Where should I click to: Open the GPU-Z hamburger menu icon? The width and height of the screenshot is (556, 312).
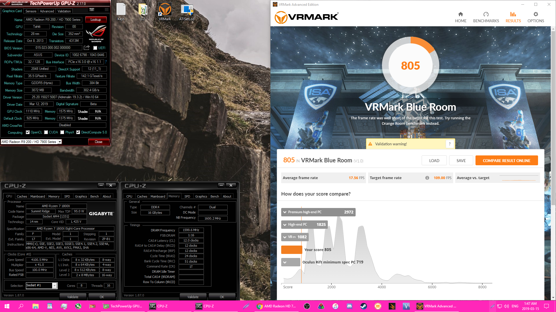107,10
